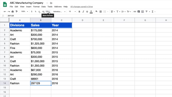Image resolution: width=172 pixels, height=97 pixels.
Task: Select cell containing 68901
Action: [x=41, y=79]
